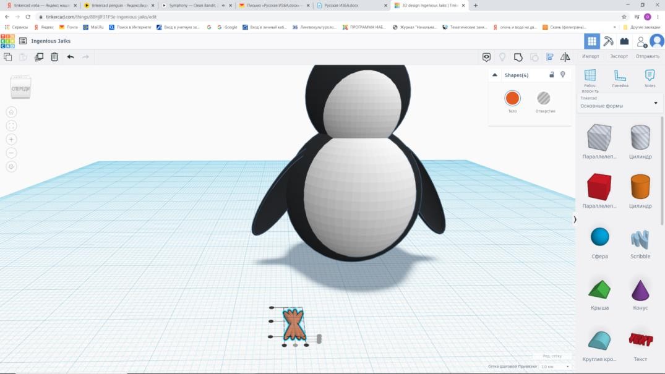Open the Bricks mode

pyautogui.click(x=624, y=41)
